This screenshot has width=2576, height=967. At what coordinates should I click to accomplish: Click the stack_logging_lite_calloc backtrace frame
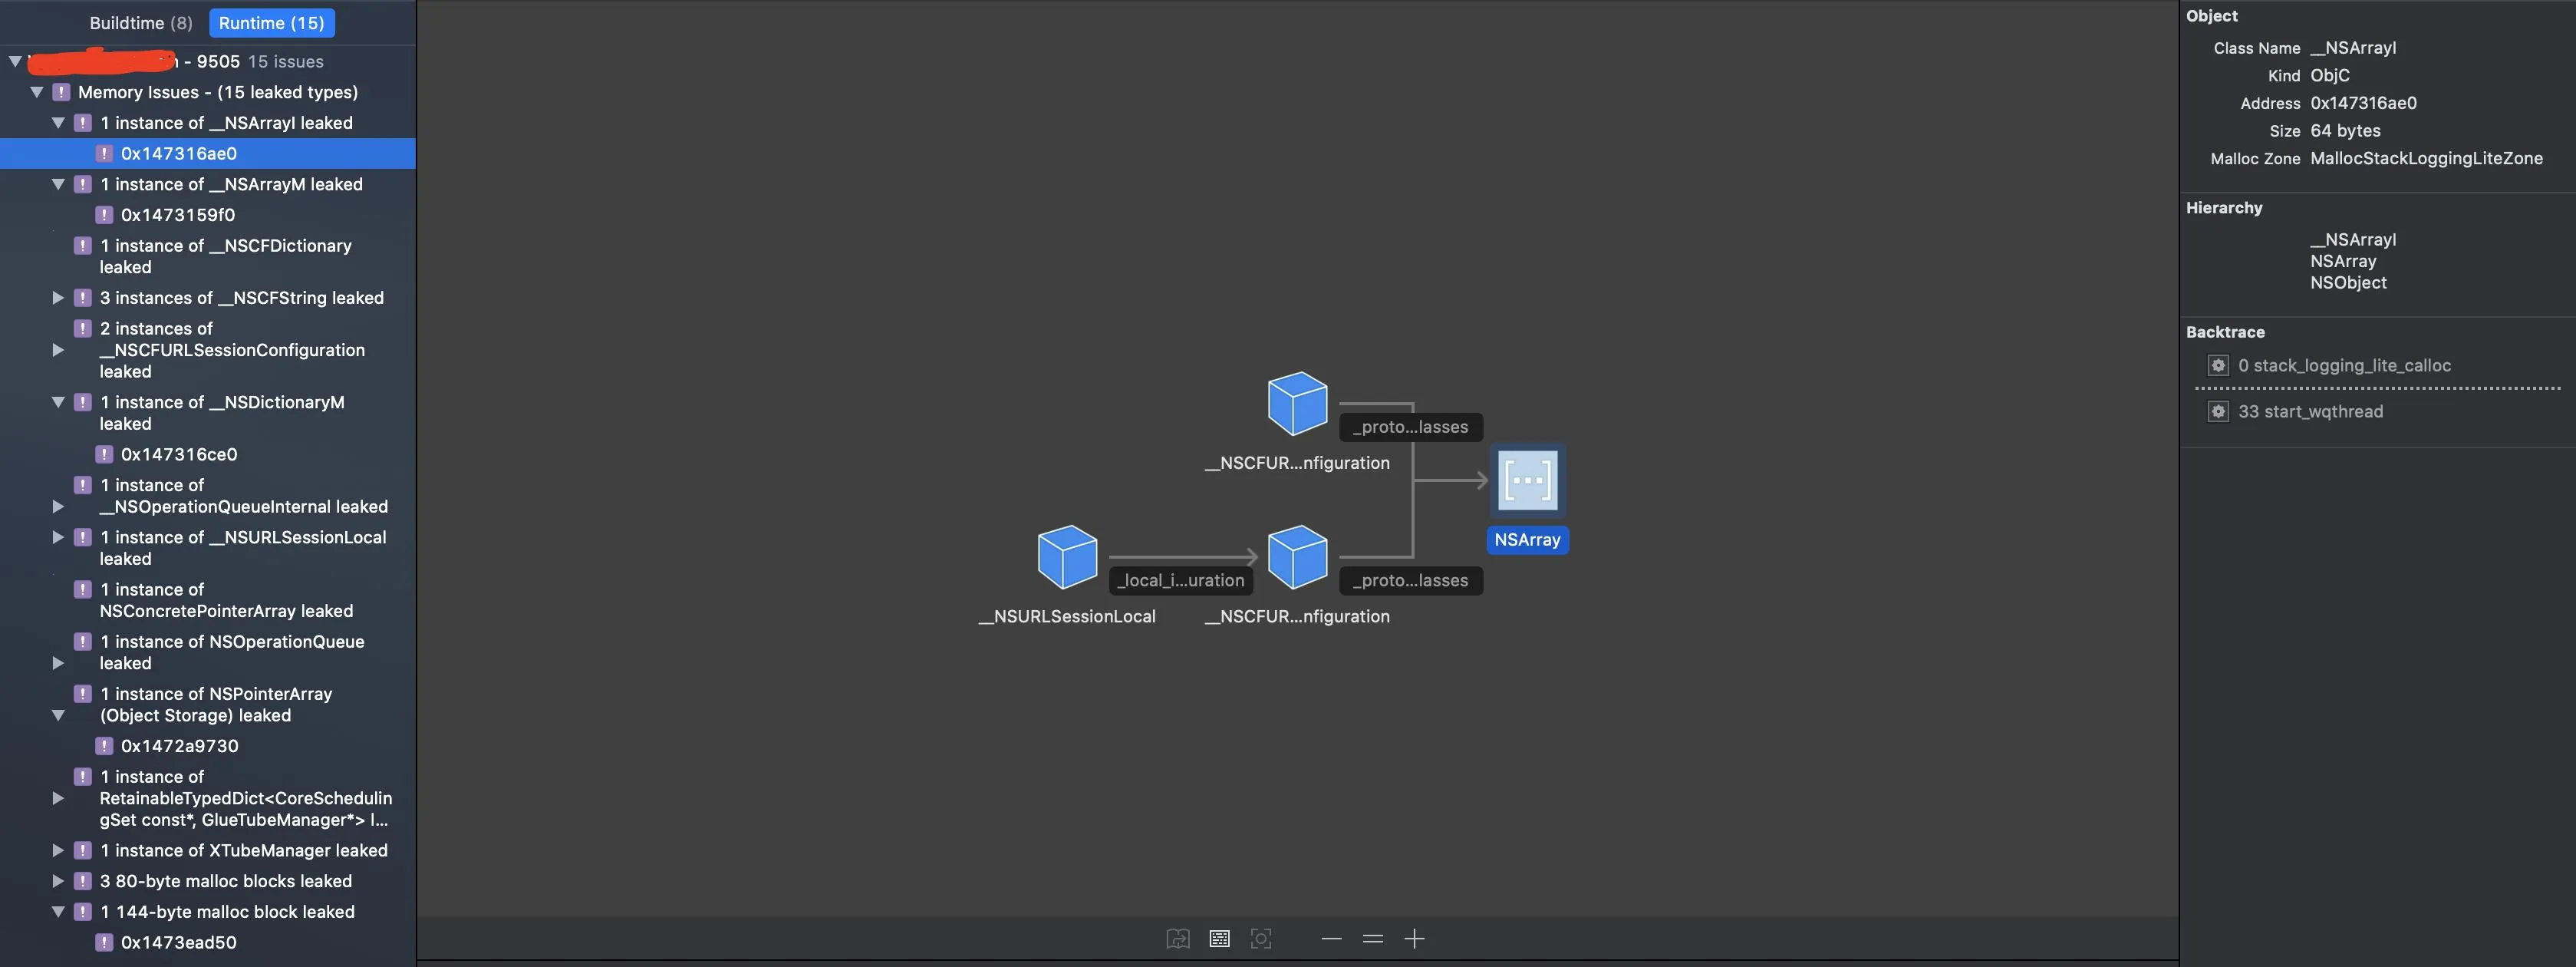pyautogui.click(x=2344, y=366)
